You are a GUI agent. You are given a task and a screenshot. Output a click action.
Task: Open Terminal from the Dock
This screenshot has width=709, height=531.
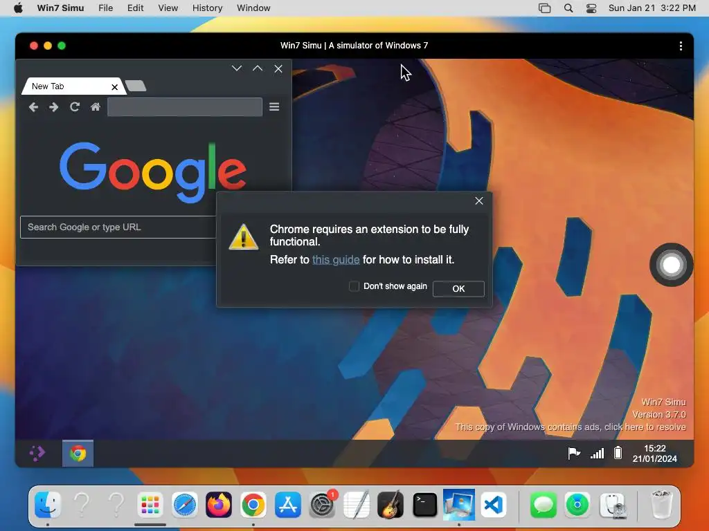click(425, 504)
